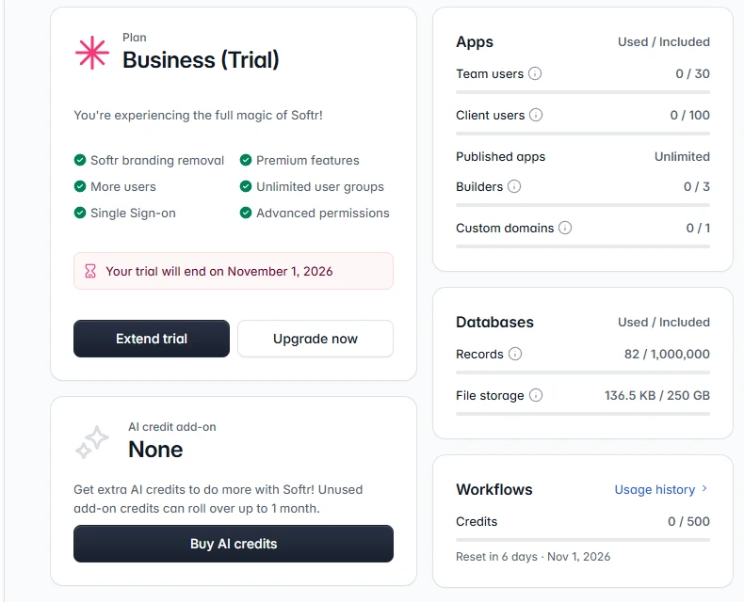Click the Softr branding removal checkmark icon
Screen dimensions: 744x602
click(x=80, y=160)
